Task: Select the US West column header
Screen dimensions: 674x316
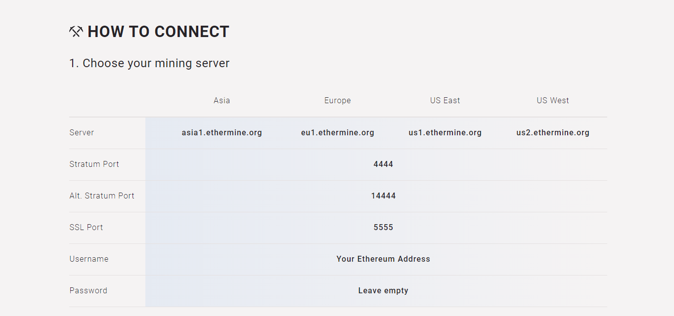Action: 552,100
